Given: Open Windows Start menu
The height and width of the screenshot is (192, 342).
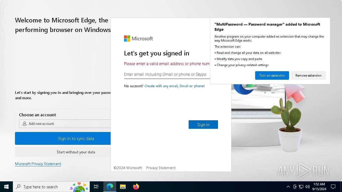Looking at the screenshot, I should [x=6, y=187].
